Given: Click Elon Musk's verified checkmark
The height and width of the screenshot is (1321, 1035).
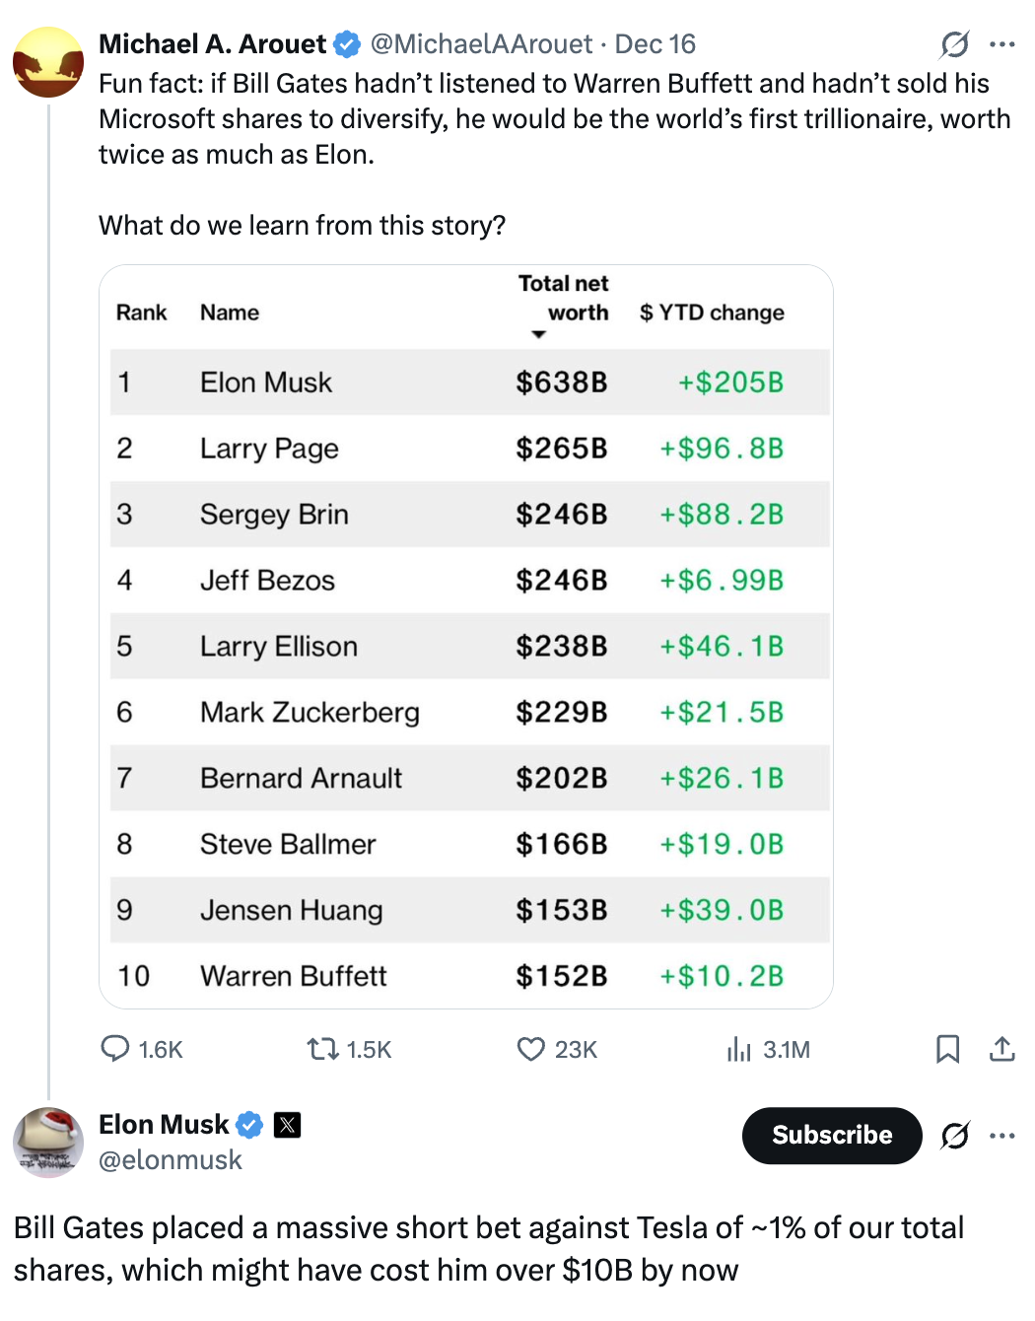Looking at the screenshot, I should coord(248,1124).
